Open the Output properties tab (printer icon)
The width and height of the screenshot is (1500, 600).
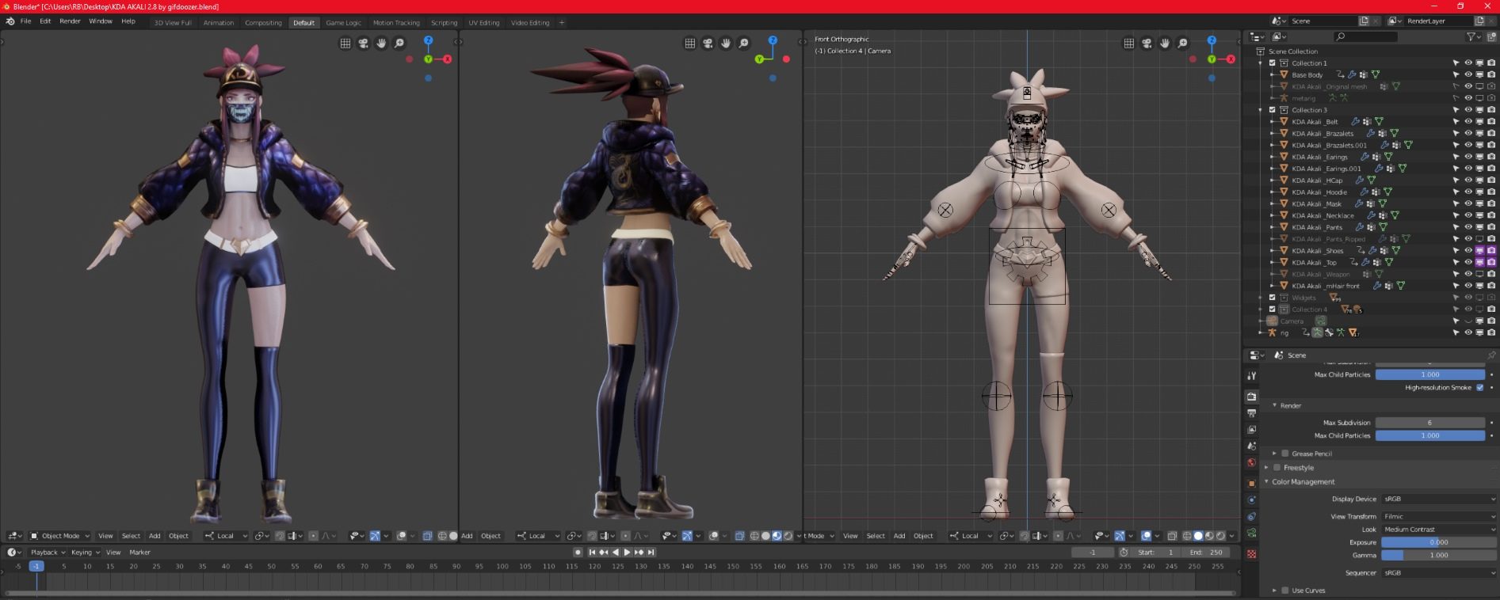pyautogui.click(x=1251, y=413)
